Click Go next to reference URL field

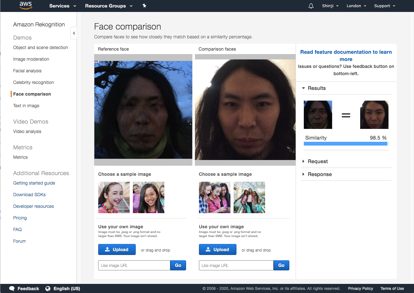coord(178,265)
